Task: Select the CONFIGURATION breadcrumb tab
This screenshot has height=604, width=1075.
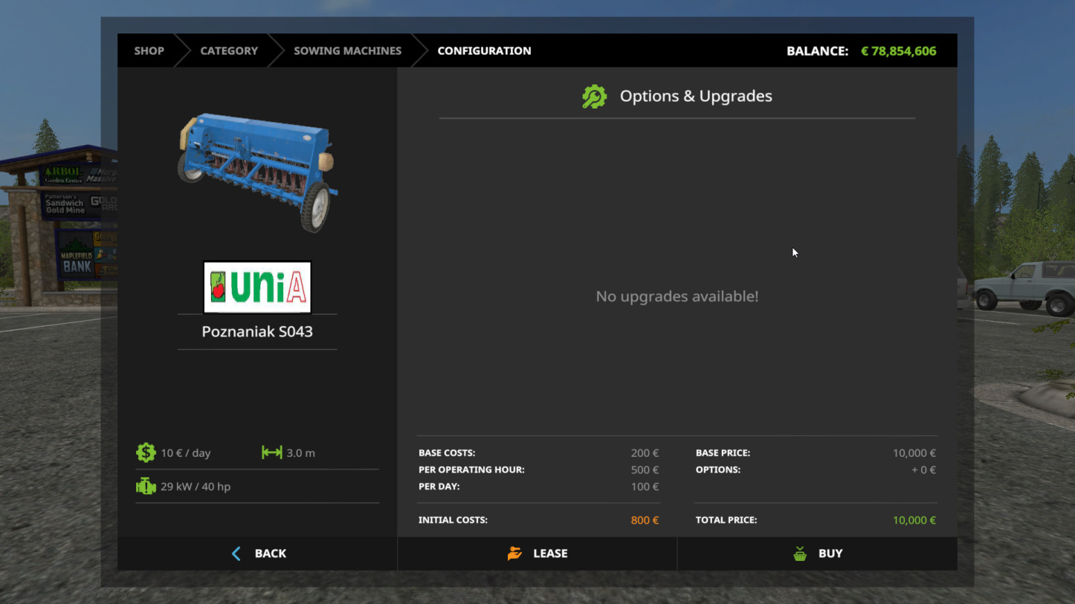Action: [484, 51]
